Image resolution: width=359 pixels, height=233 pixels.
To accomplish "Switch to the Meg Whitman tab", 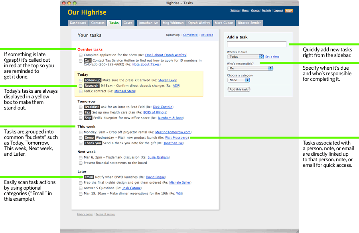I will 173,23.
